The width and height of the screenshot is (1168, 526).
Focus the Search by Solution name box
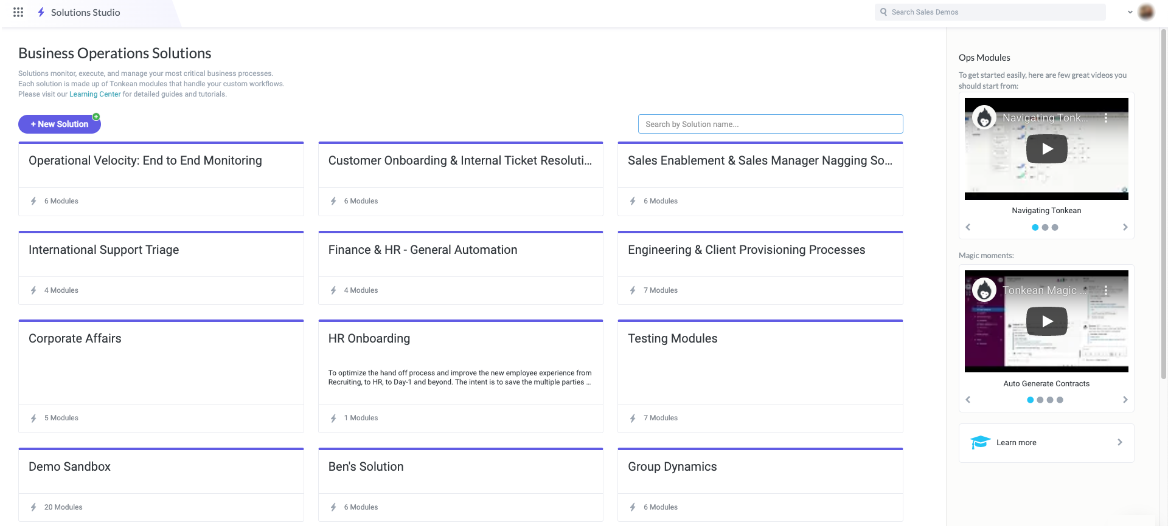point(770,124)
